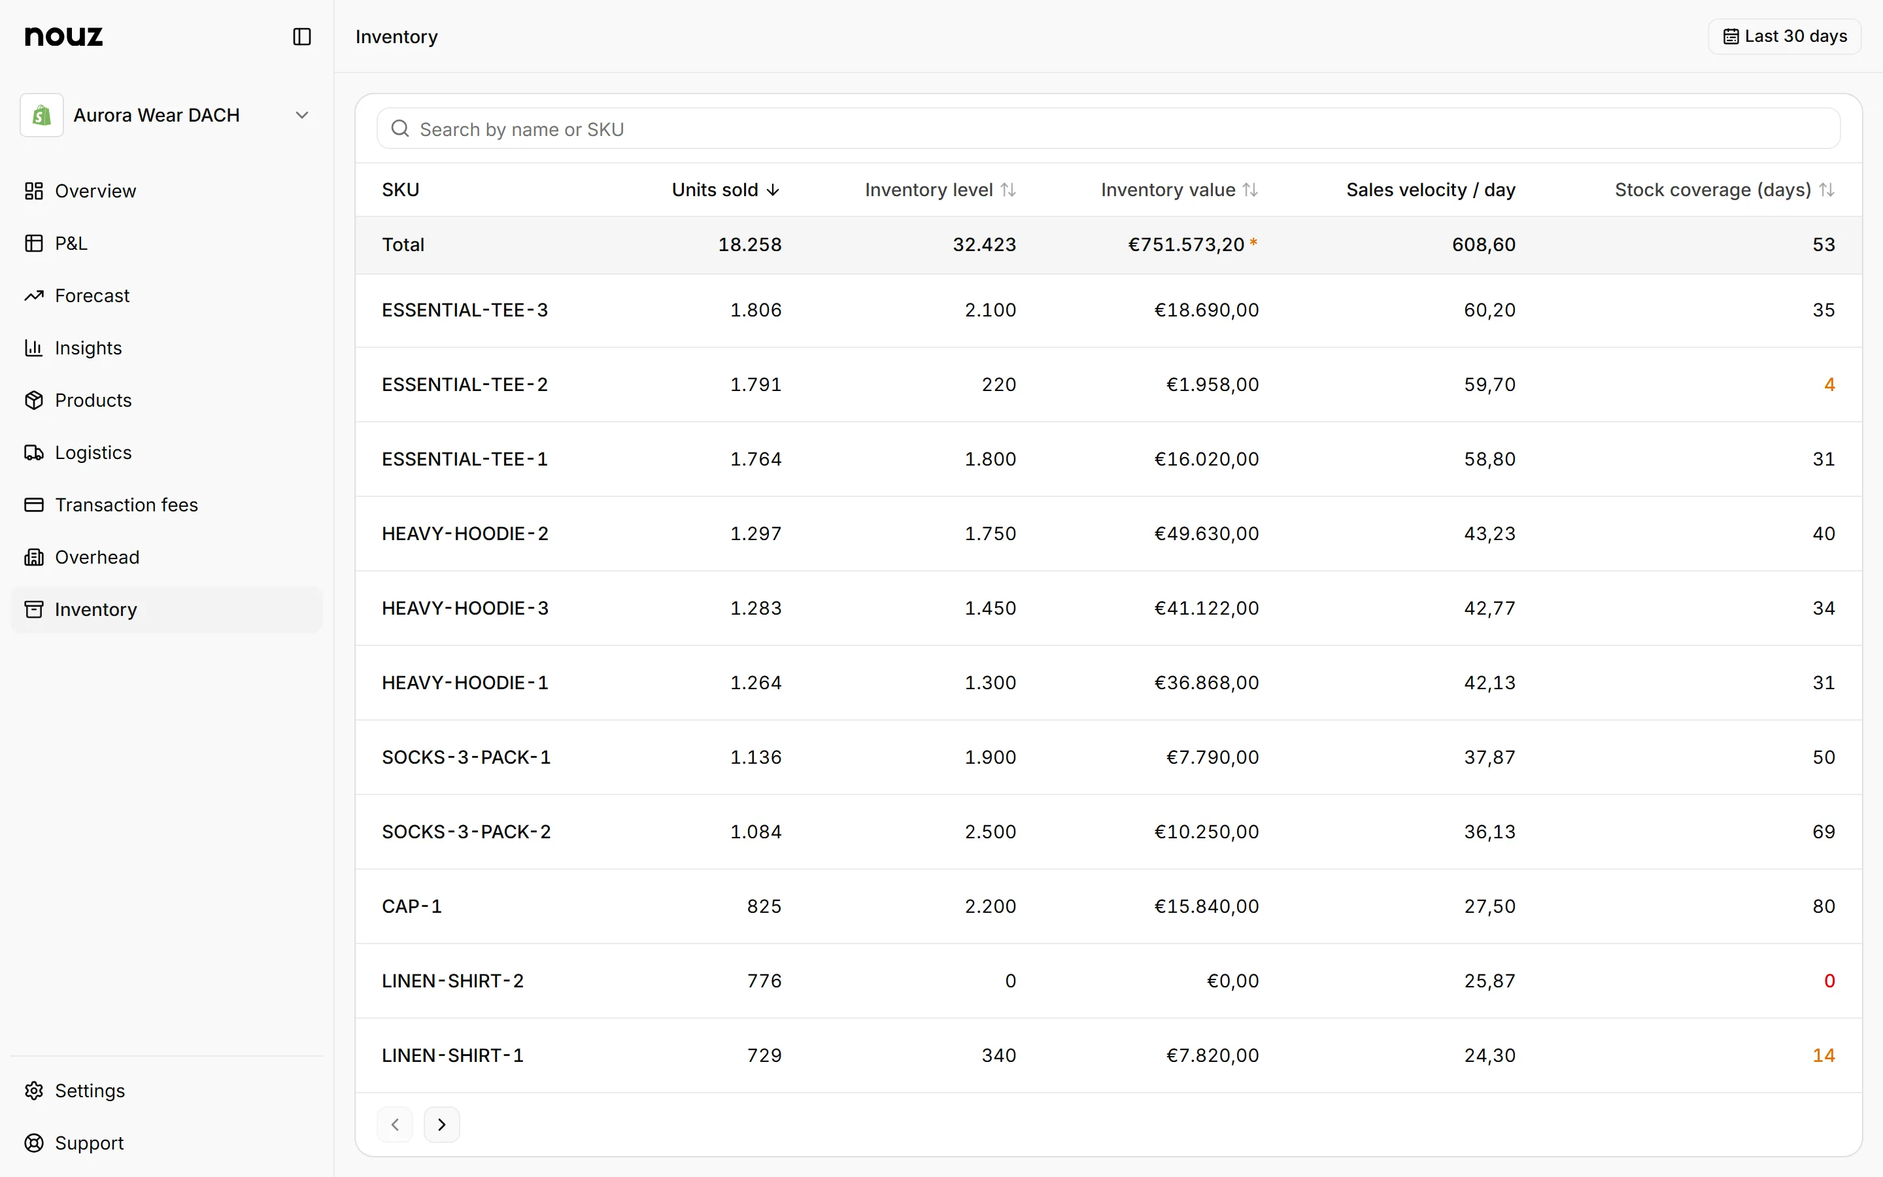This screenshot has width=1883, height=1177.
Task: Sort by Stock coverage (days) column
Action: pos(1724,190)
